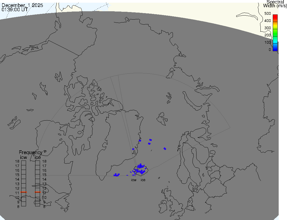Click the 8 label left of the icw bar
287x220 pixels.
pos(18,207)
